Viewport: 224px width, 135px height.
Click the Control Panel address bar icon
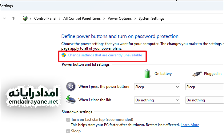[25, 18]
